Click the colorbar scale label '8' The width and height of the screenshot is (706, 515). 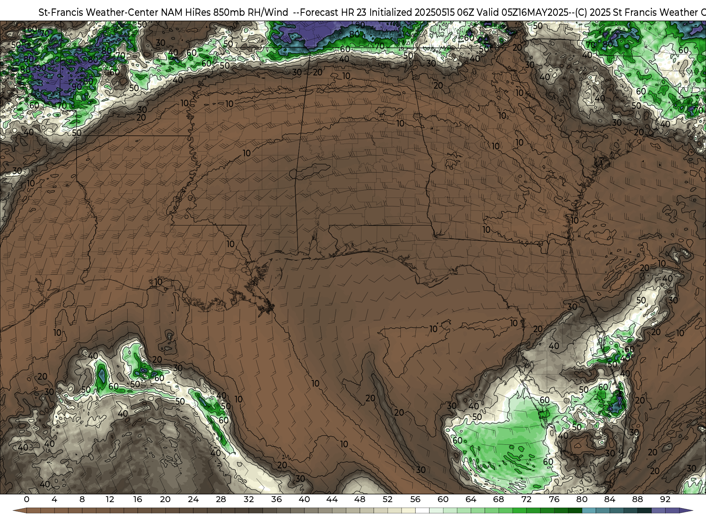click(82, 499)
